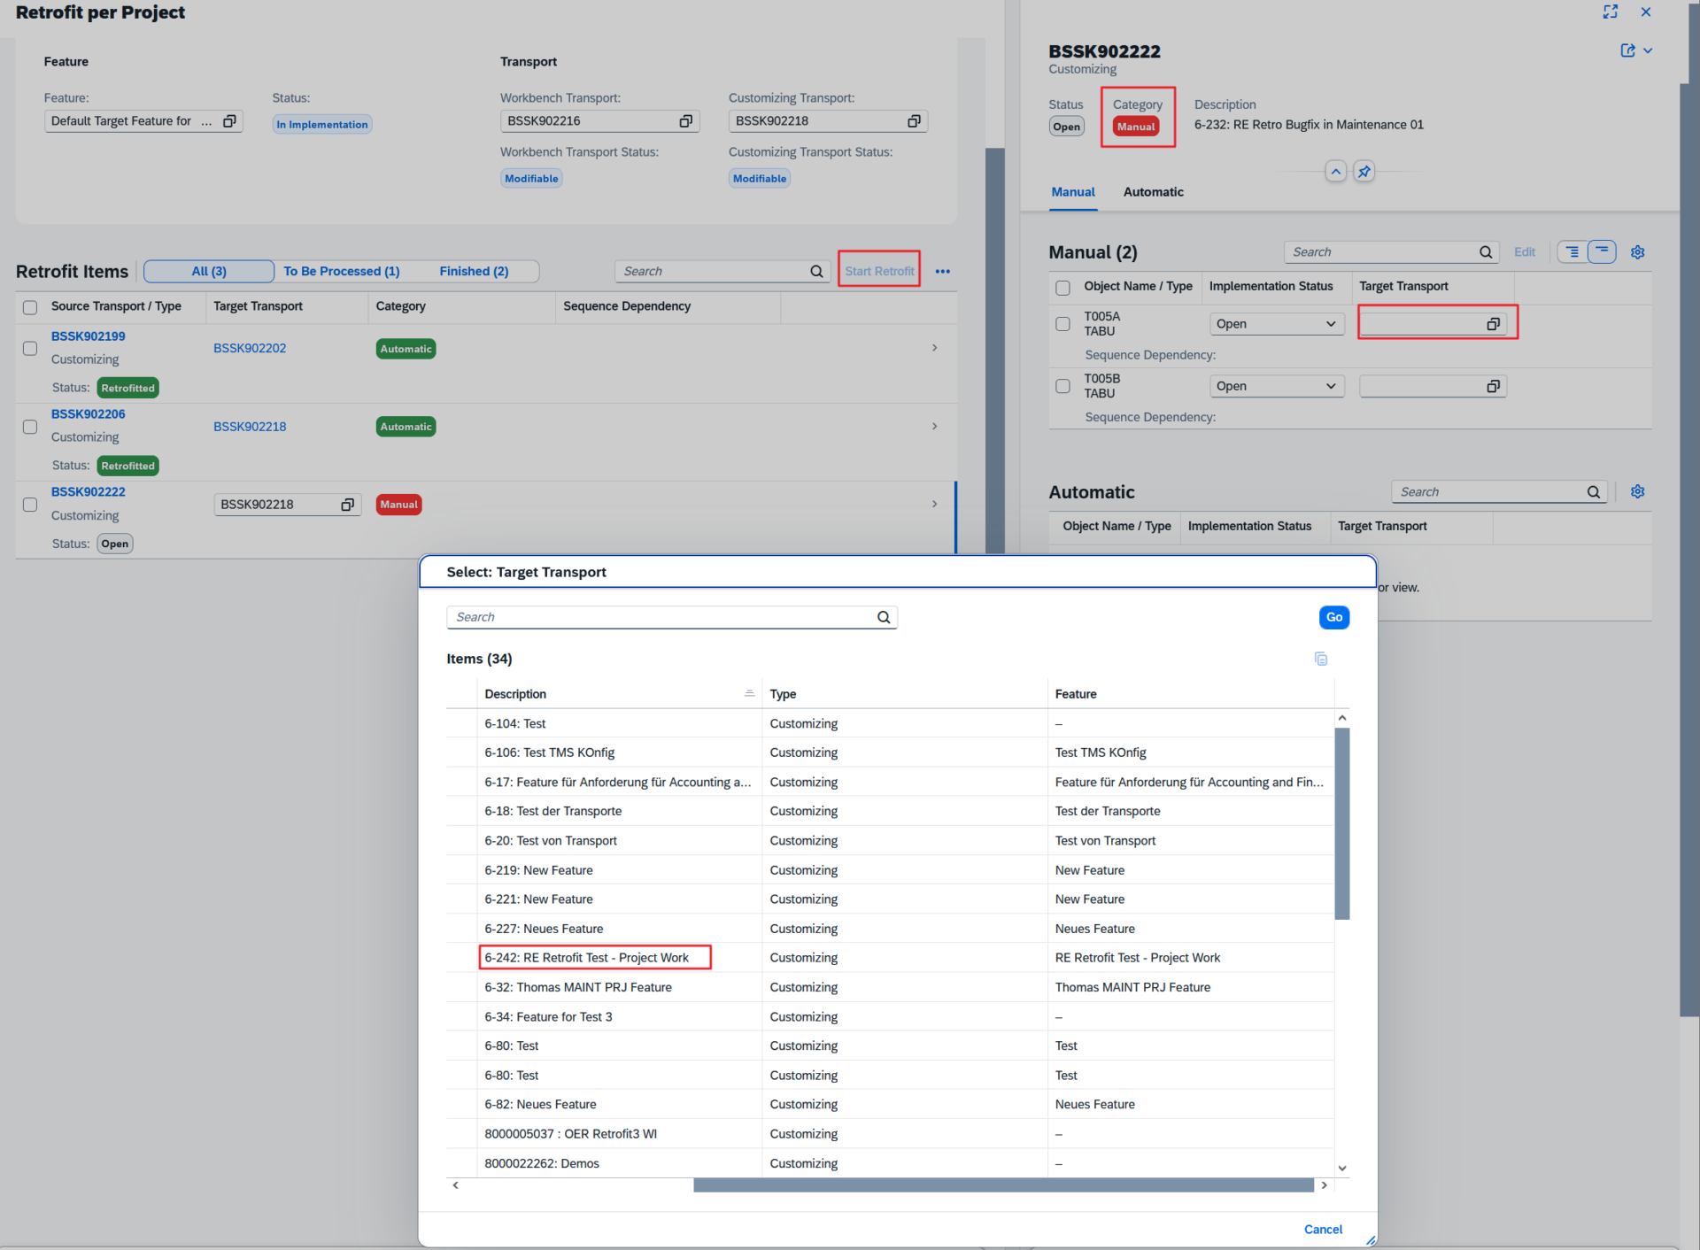Enter full screen mode icon
The height and width of the screenshot is (1250, 1700).
pyautogui.click(x=1610, y=12)
